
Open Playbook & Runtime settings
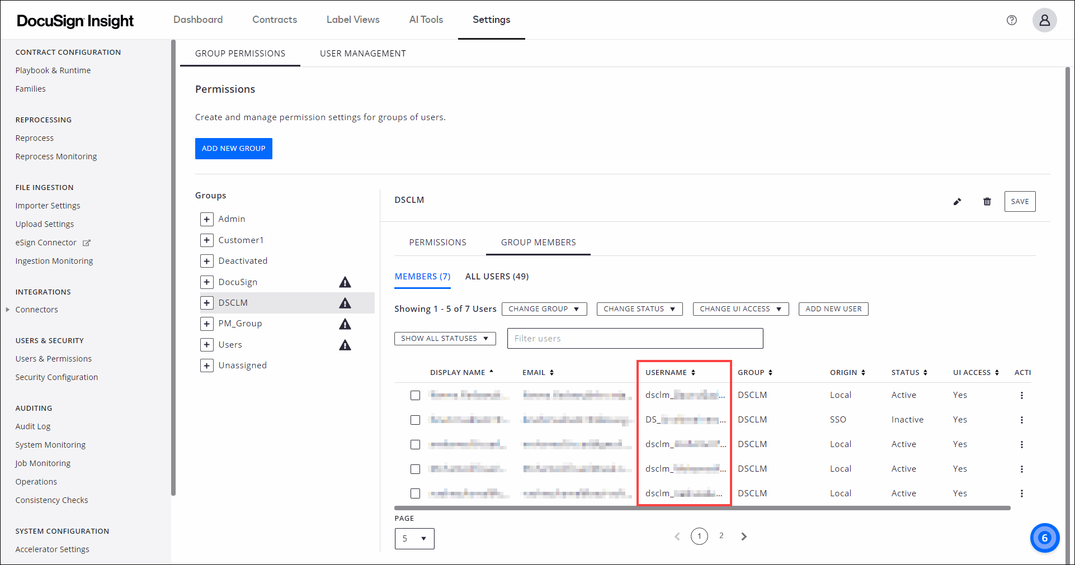[53, 70]
